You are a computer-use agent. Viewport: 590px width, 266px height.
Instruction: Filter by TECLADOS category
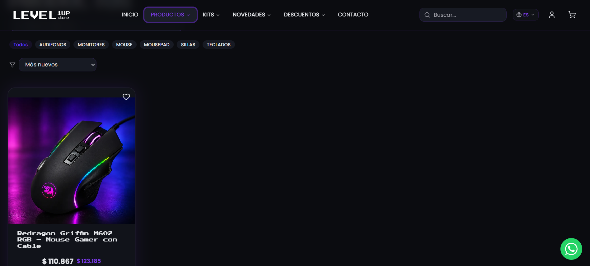click(x=218, y=45)
